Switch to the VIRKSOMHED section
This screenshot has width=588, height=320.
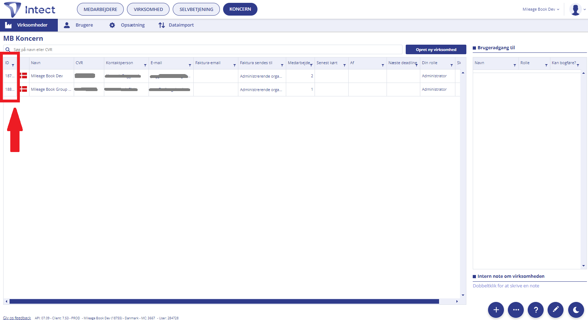148,9
